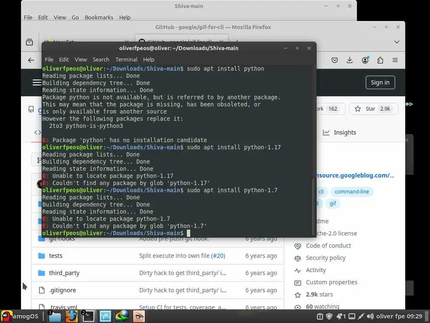Click GitHub Sign in button
The width and height of the screenshot is (430, 323).
coord(380,82)
